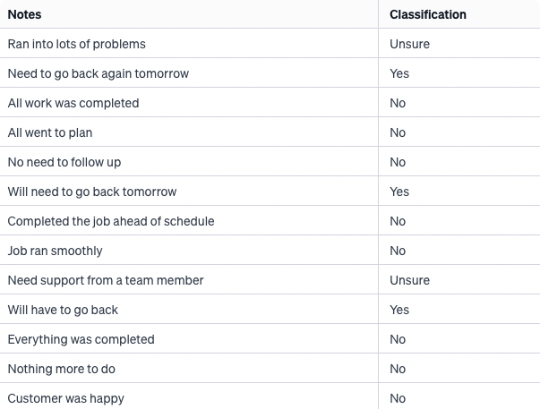Click 'Completed the job ahead of schedule' note
Image resolution: width=540 pixels, height=409 pixels.
point(111,221)
